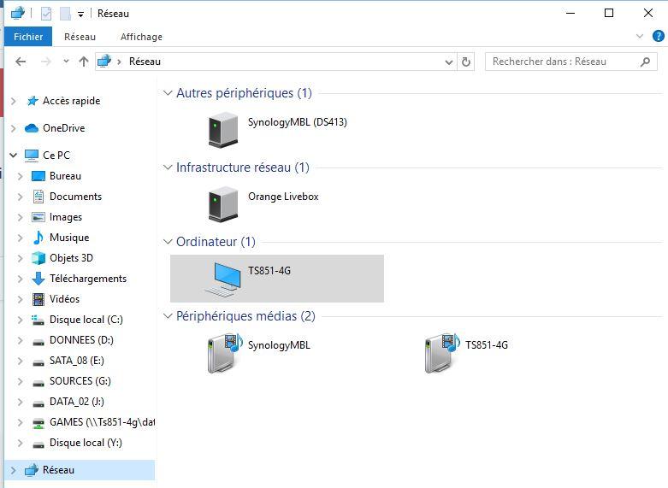Collapse the Infrastructure réseau group
Screen dimensions: 668x488
tap(168, 168)
